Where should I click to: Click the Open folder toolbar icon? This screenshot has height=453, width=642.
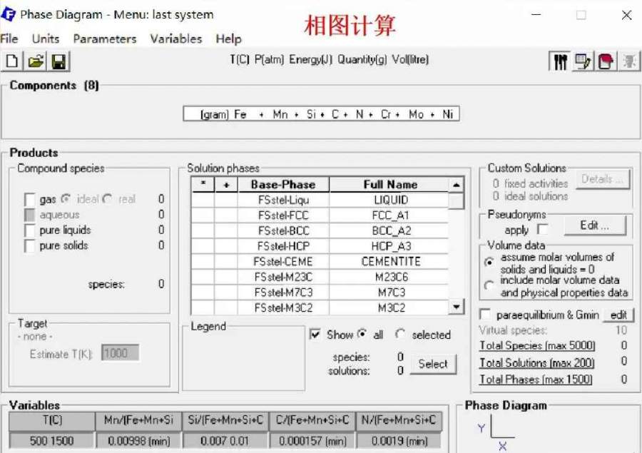(35, 62)
